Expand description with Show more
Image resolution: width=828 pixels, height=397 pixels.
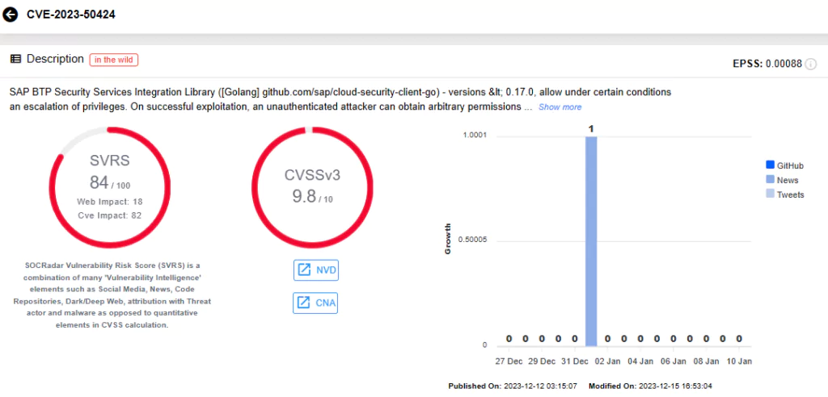[x=560, y=107]
